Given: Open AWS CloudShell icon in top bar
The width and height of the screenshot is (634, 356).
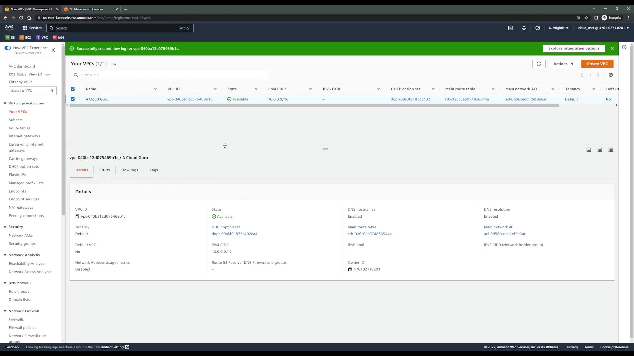Looking at the screenshot, I should tap(510, 28).
